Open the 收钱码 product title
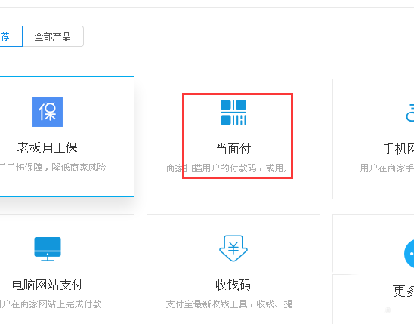Viewport: 414px width, 324px height. pos(233,285)
